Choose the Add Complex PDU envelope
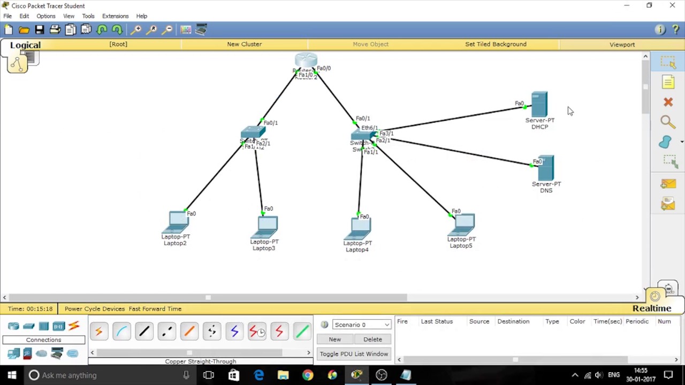 pyautogui.click(x=668, y=204)
